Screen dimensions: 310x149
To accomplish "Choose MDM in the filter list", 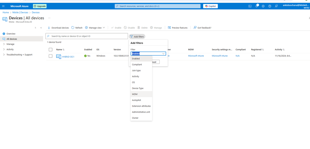I will (x=141, y=94).
